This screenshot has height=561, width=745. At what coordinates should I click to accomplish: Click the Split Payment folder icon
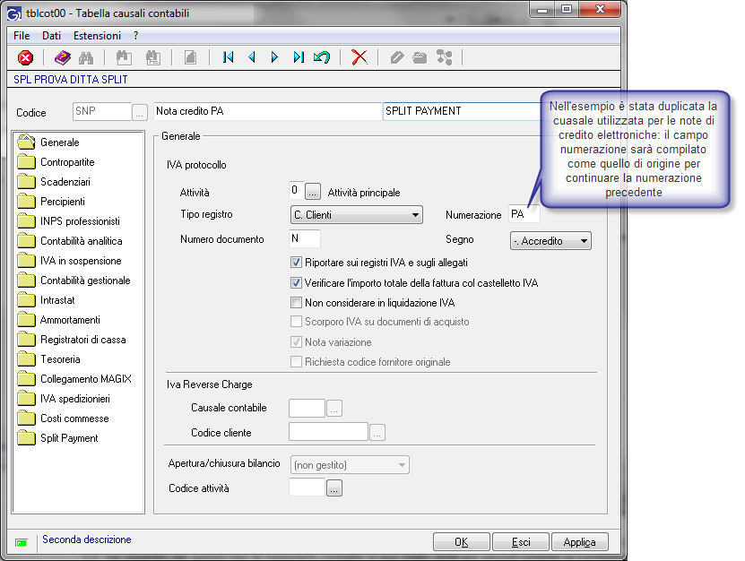coord(27,438)
